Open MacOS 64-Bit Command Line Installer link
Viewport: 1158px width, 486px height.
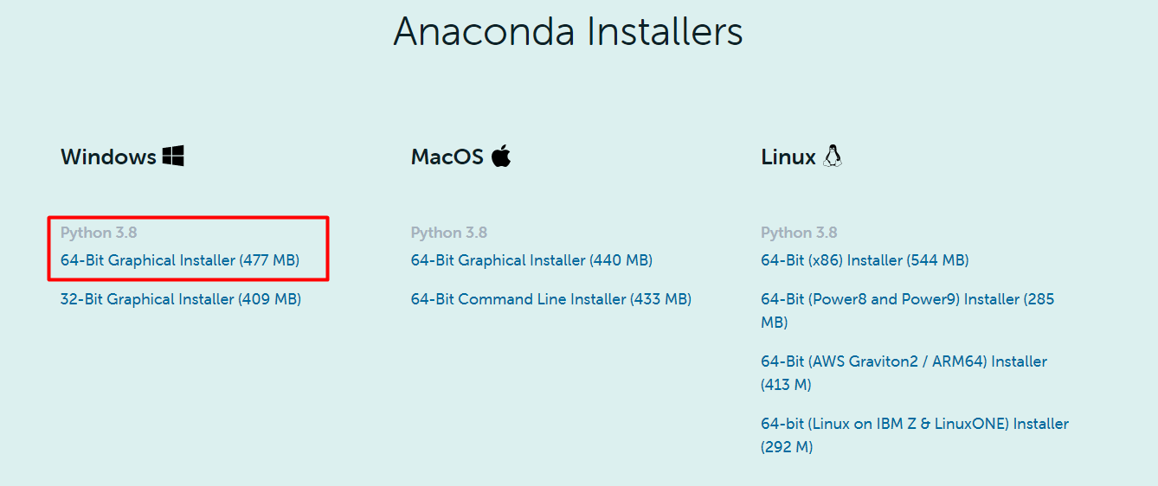551,299
